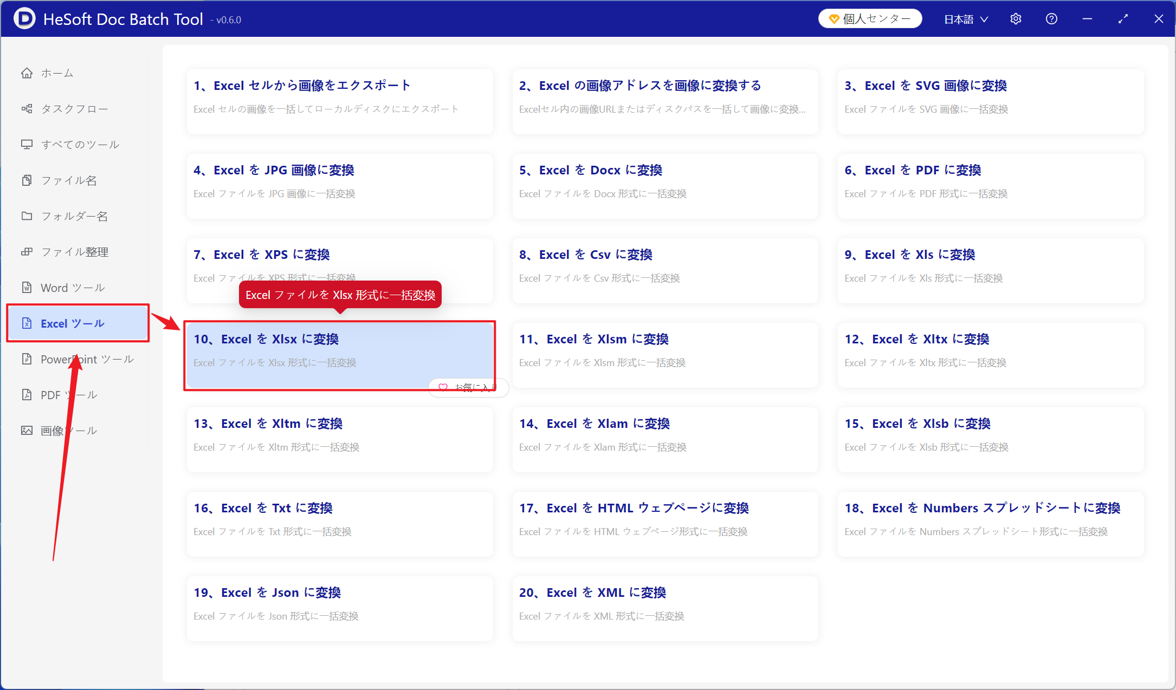
Task: Open Excel を Csv に変換 tool
Action: 665,270
